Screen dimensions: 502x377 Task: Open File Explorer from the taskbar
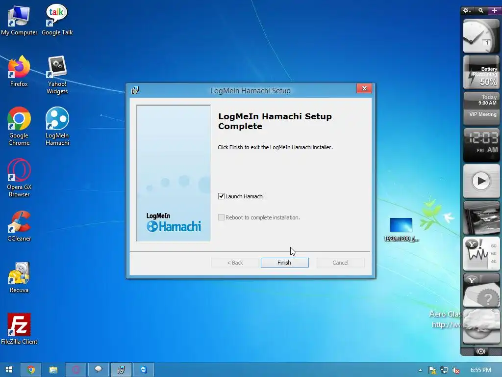click(53, 370)
